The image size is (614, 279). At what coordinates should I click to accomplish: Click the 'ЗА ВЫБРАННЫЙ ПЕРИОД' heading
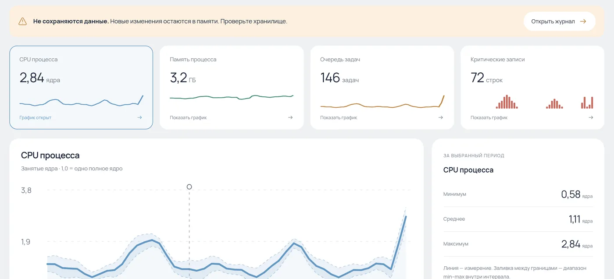[x=474, y=155]
